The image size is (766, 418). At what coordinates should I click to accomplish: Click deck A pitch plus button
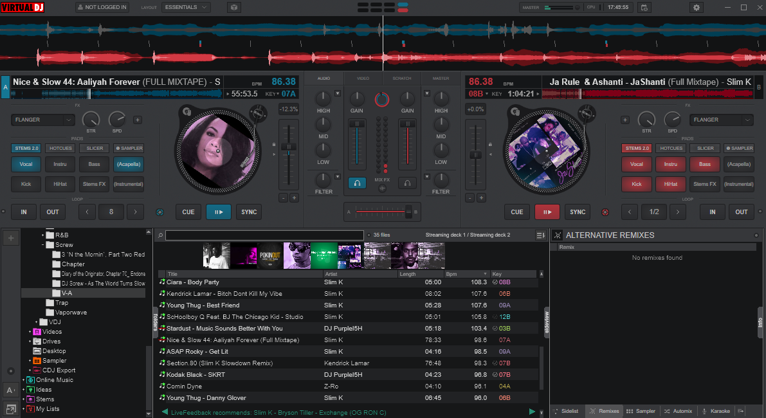(294, 198)
